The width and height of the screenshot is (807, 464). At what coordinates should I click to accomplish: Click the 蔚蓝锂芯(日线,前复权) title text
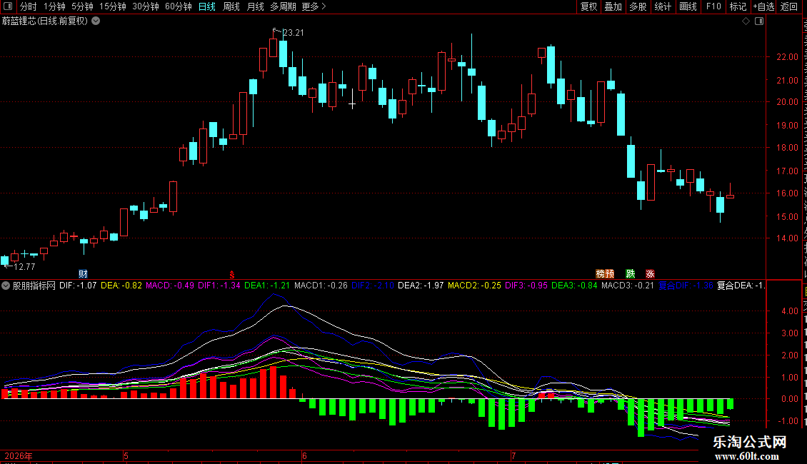click(x=45, y=21)
